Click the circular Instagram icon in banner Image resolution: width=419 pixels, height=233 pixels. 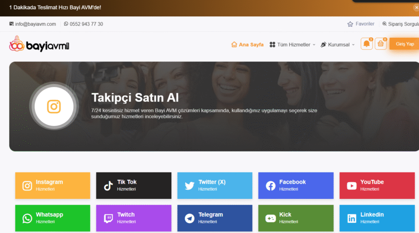point(54,106)
